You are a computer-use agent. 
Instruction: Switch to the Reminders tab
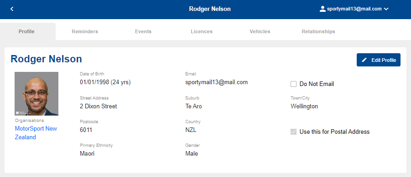(85, 31)
